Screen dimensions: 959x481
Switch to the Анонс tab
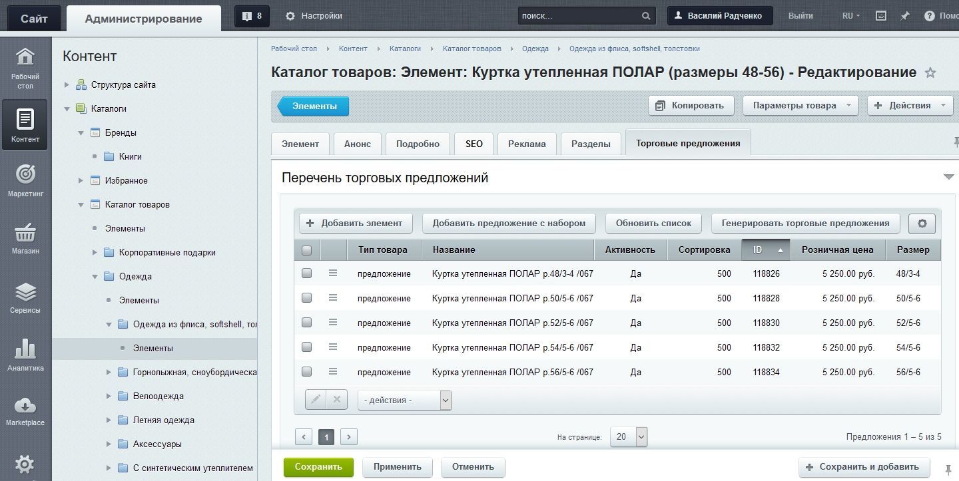click(x=358, y=144)
